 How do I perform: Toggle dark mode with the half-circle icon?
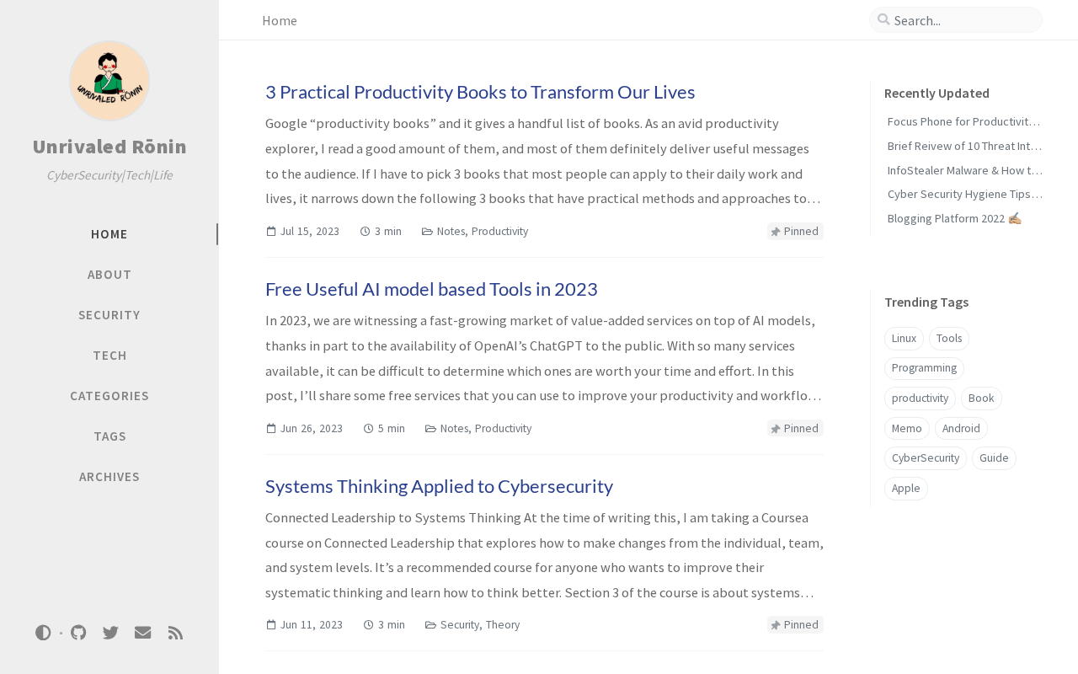[43, 633]
